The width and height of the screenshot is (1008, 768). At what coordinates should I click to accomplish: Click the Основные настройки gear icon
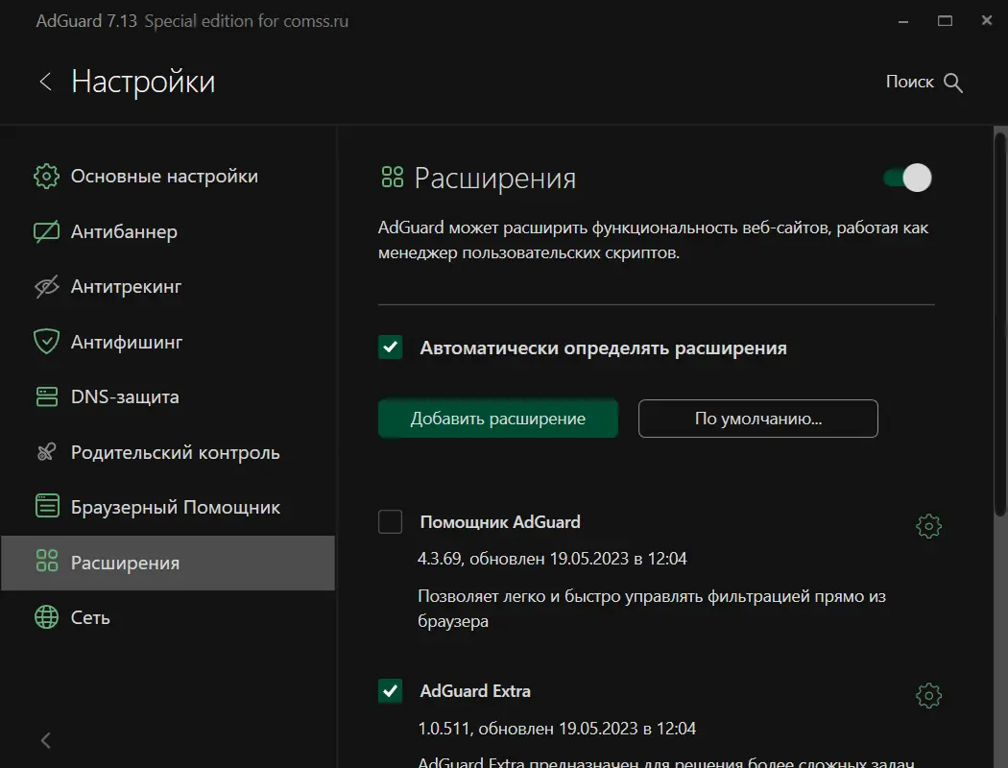(46, 177)
